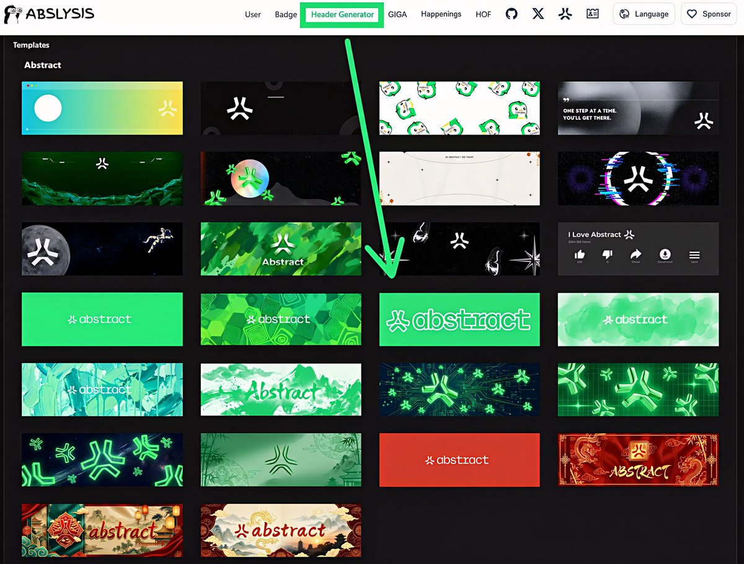Click 'I Love Abstract' title text
Viewport: 744px width, 564px height.
click(595, 234)
